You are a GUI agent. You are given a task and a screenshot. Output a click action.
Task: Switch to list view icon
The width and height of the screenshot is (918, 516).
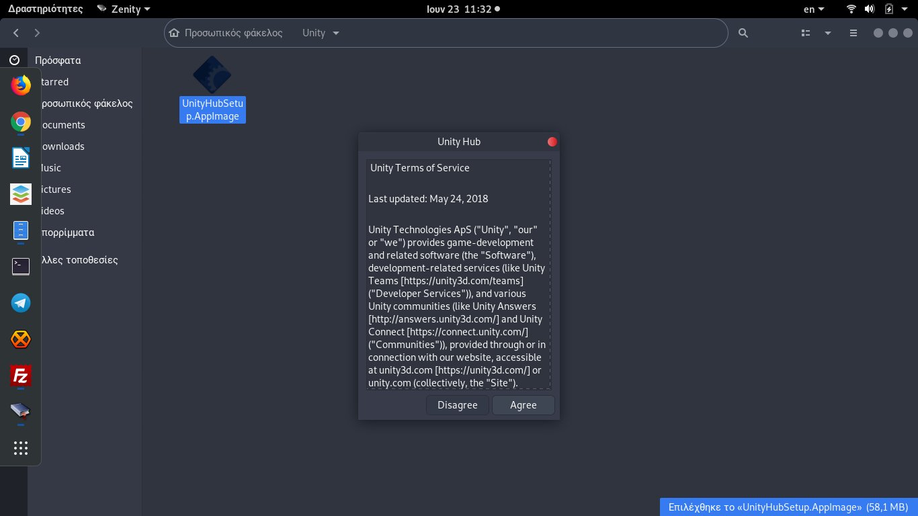(806, 33)
